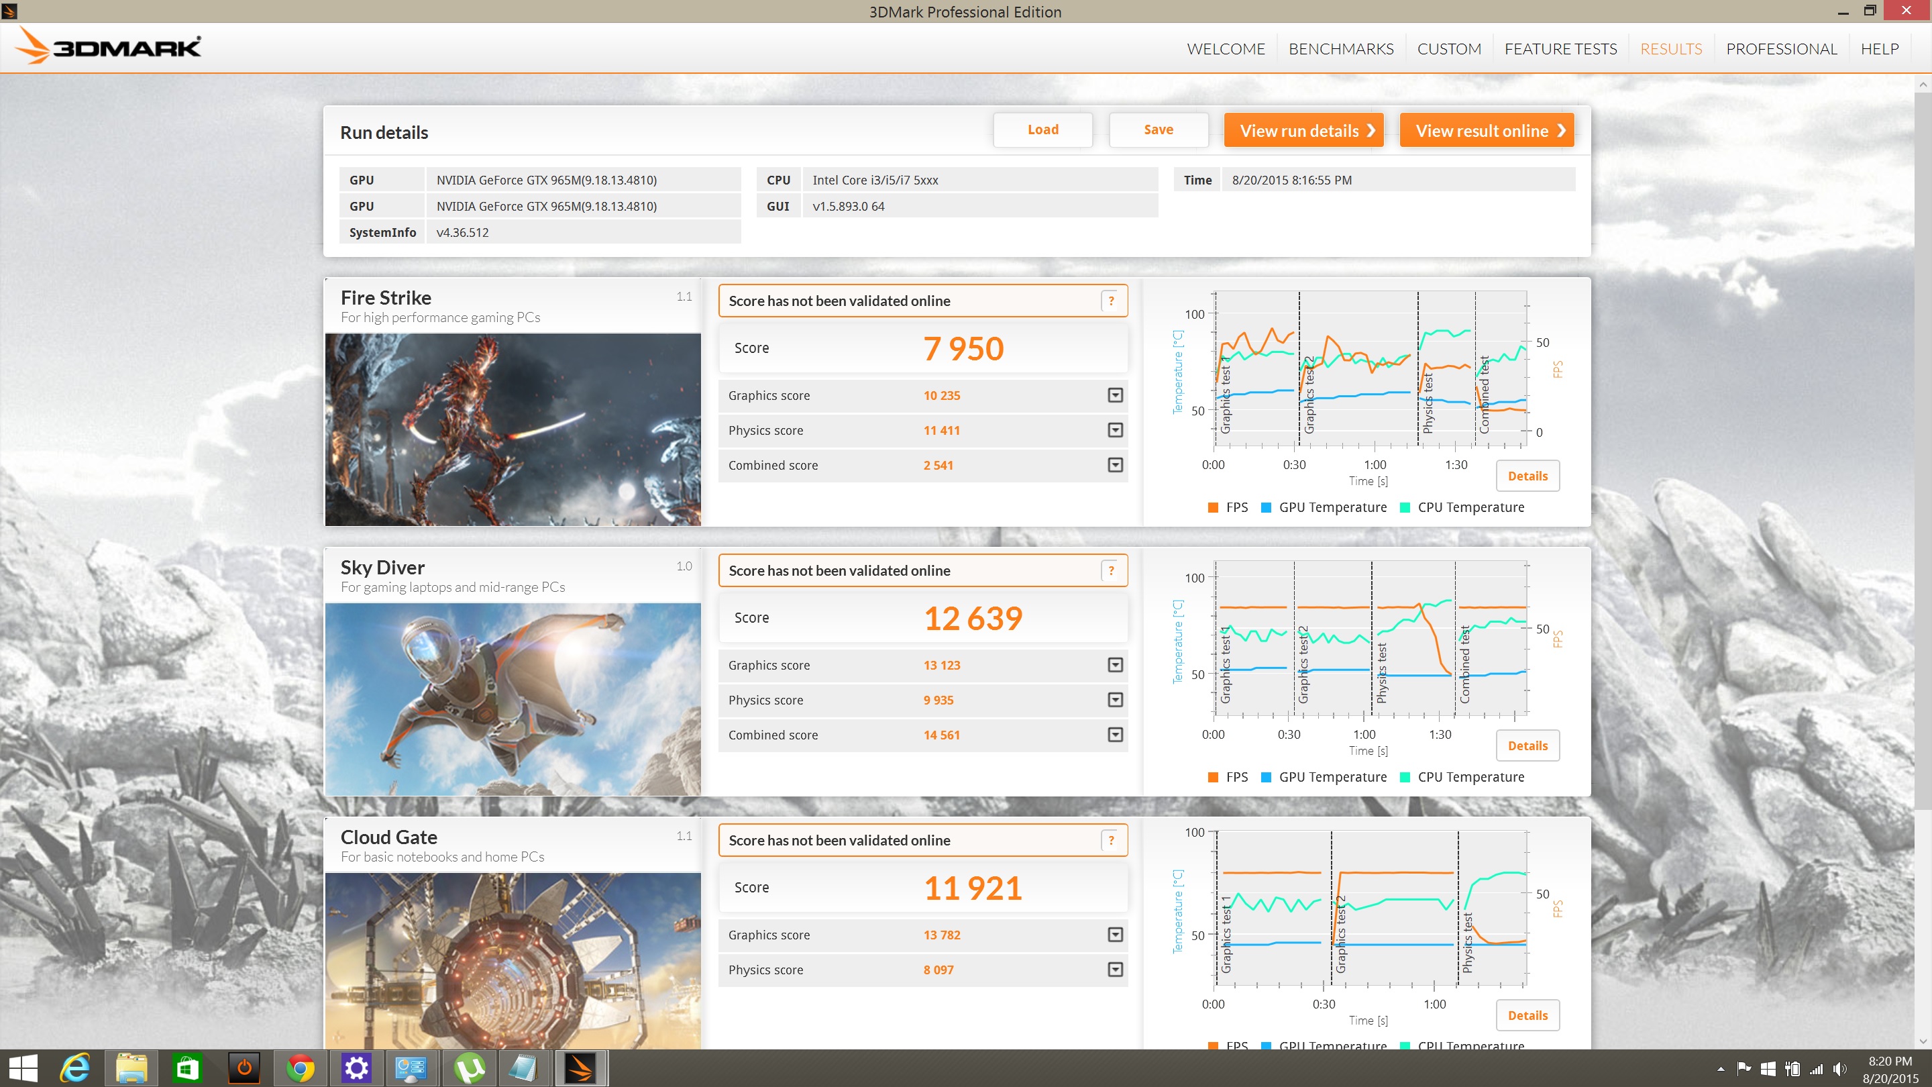1932x1087 pixels.
Task: Open the notepad-style app in taskbar
Action: [523, 1068]
